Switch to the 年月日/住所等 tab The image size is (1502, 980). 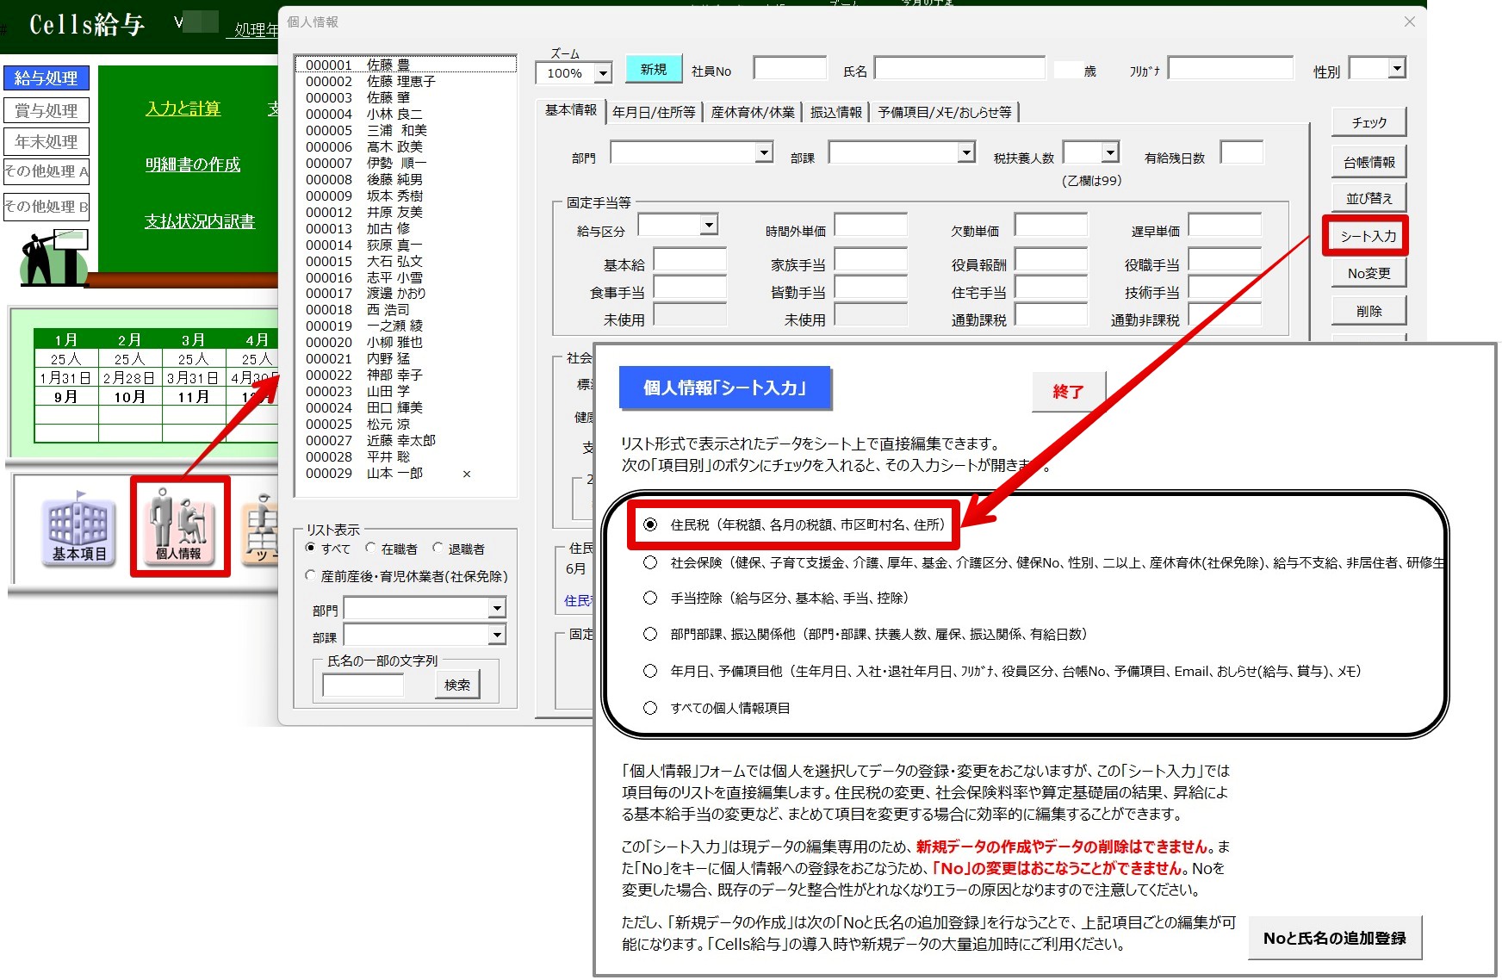(654, 112)
